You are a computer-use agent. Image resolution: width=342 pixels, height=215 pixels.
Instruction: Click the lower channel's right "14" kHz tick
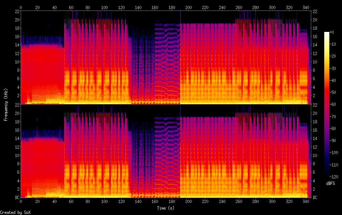315,138
